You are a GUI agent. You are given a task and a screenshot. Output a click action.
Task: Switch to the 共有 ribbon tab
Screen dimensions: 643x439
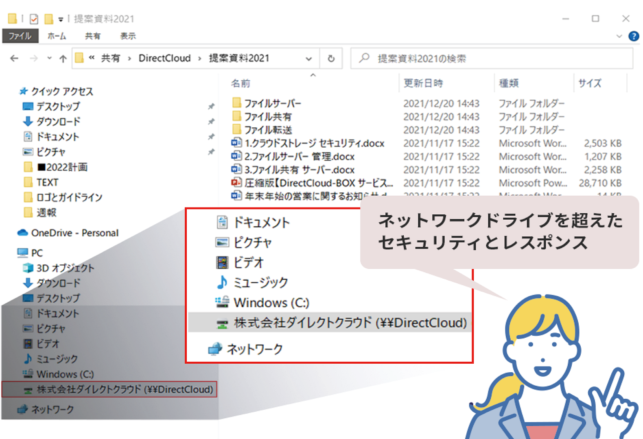[x=92, y=36]
